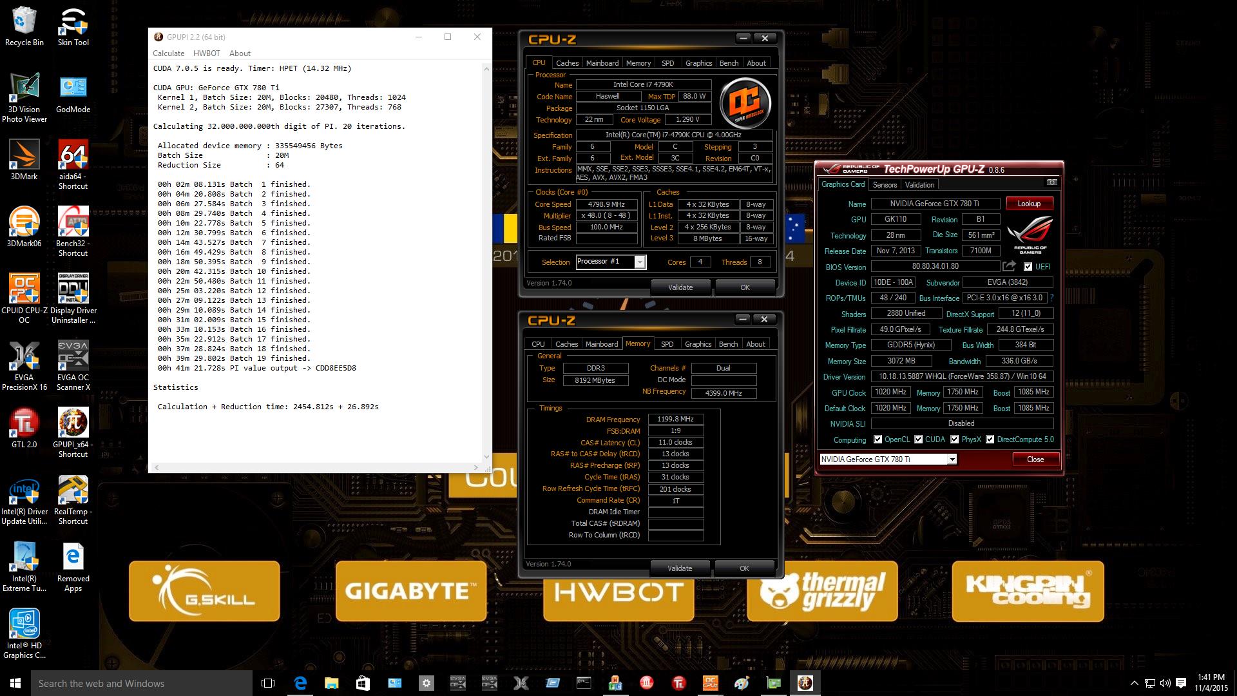Open the About menu in GPUPI

tap(240, 53)
